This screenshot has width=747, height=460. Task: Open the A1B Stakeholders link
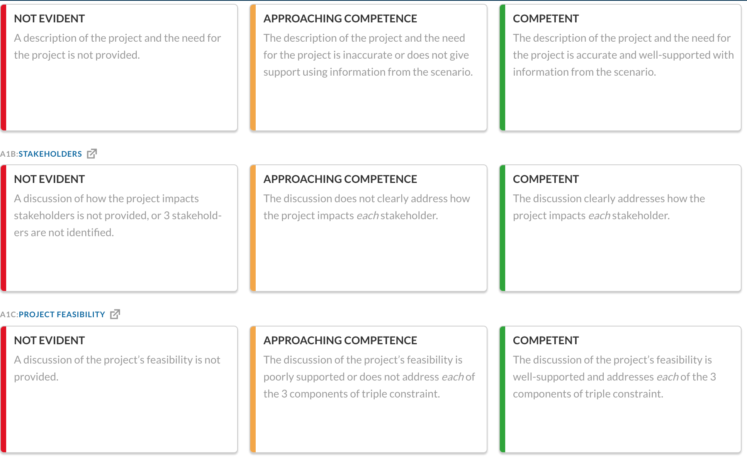tap(50, 154)
